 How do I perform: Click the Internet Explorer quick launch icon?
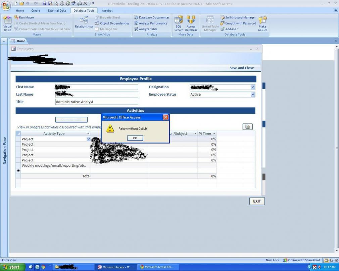[31, 267]
